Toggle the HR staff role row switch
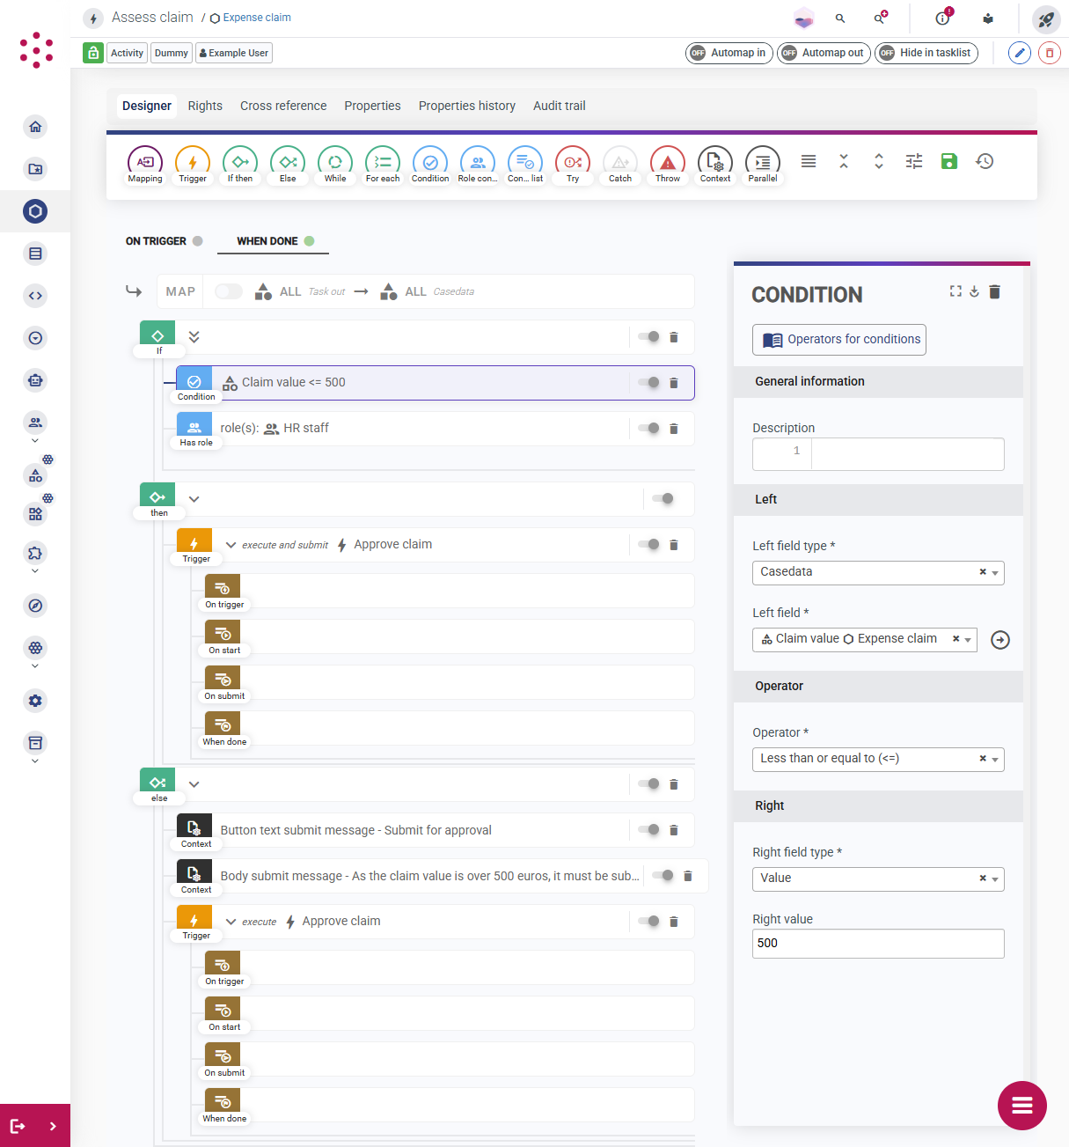Image resolution: width=1069 pixels, height=1147 pixels. (649, 429)
